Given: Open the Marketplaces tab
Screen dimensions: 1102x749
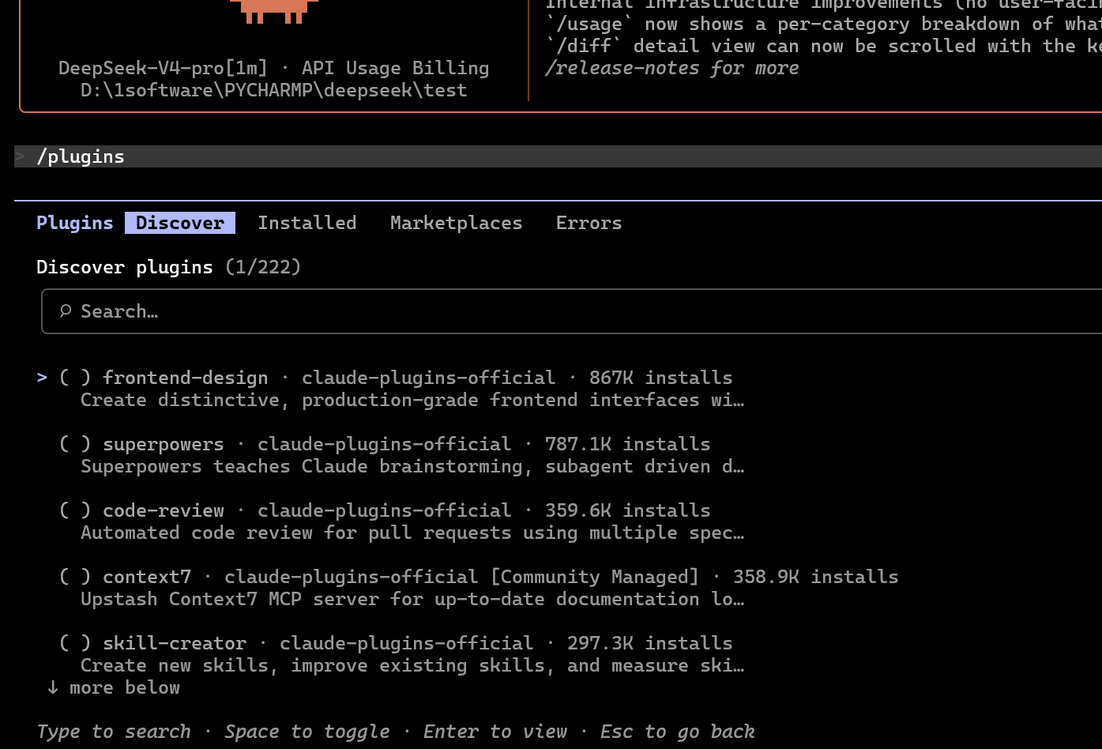Looking at the screenshot, I should [x=457, y=223].
